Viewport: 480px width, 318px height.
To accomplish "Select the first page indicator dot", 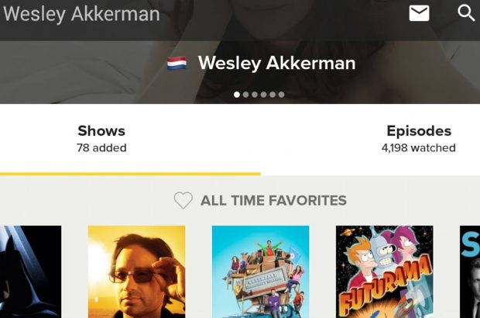I will (x=237, y=95).
